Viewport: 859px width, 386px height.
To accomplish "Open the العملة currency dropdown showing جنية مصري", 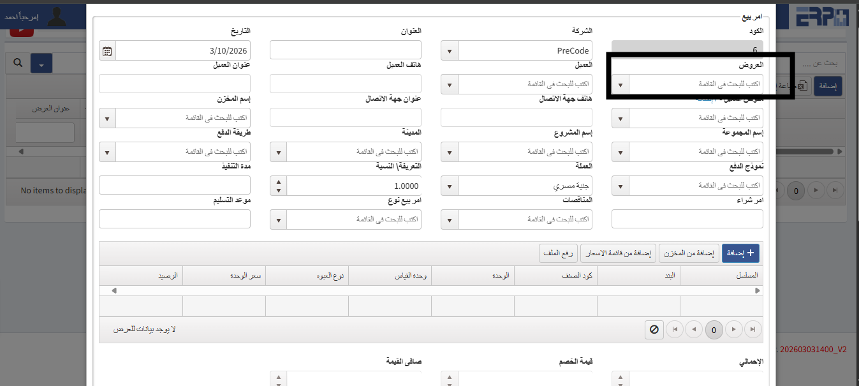I will point(448,185).
